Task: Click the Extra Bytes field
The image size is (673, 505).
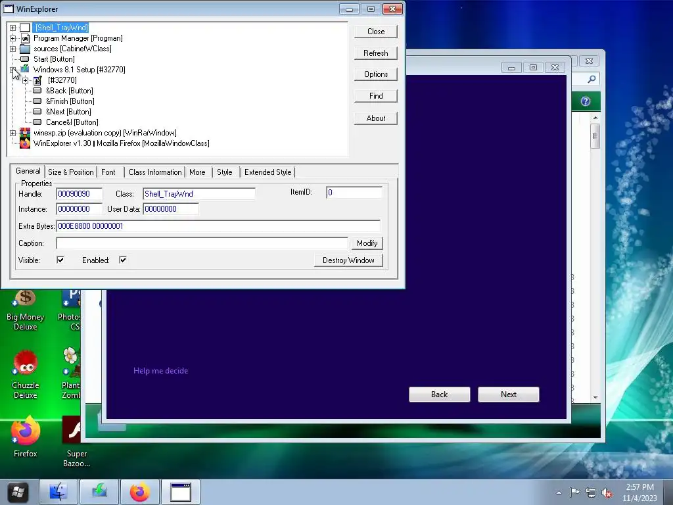Action: pyautogui.click(x=218, y=226)
